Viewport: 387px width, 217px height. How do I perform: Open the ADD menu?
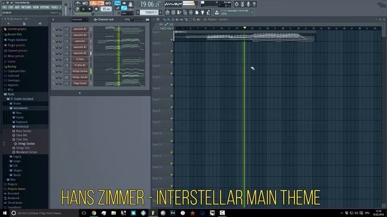pos(17,7)
